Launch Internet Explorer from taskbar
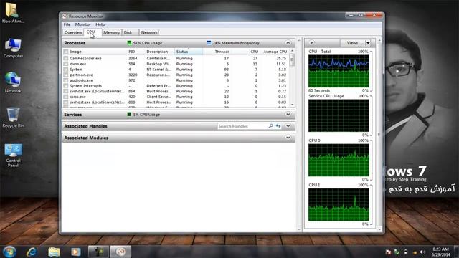The image size is (459, 258). point(32,252)
